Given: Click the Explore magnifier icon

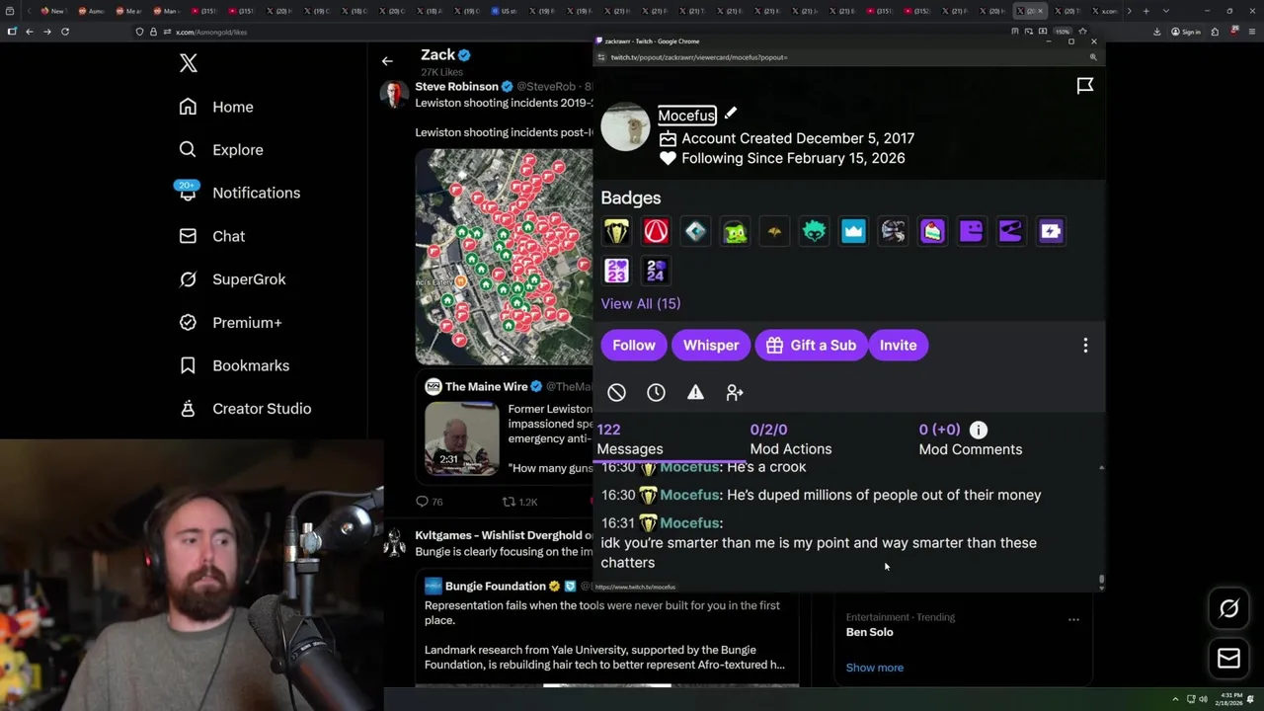Looking at the screenshot, I should (188, 150).
